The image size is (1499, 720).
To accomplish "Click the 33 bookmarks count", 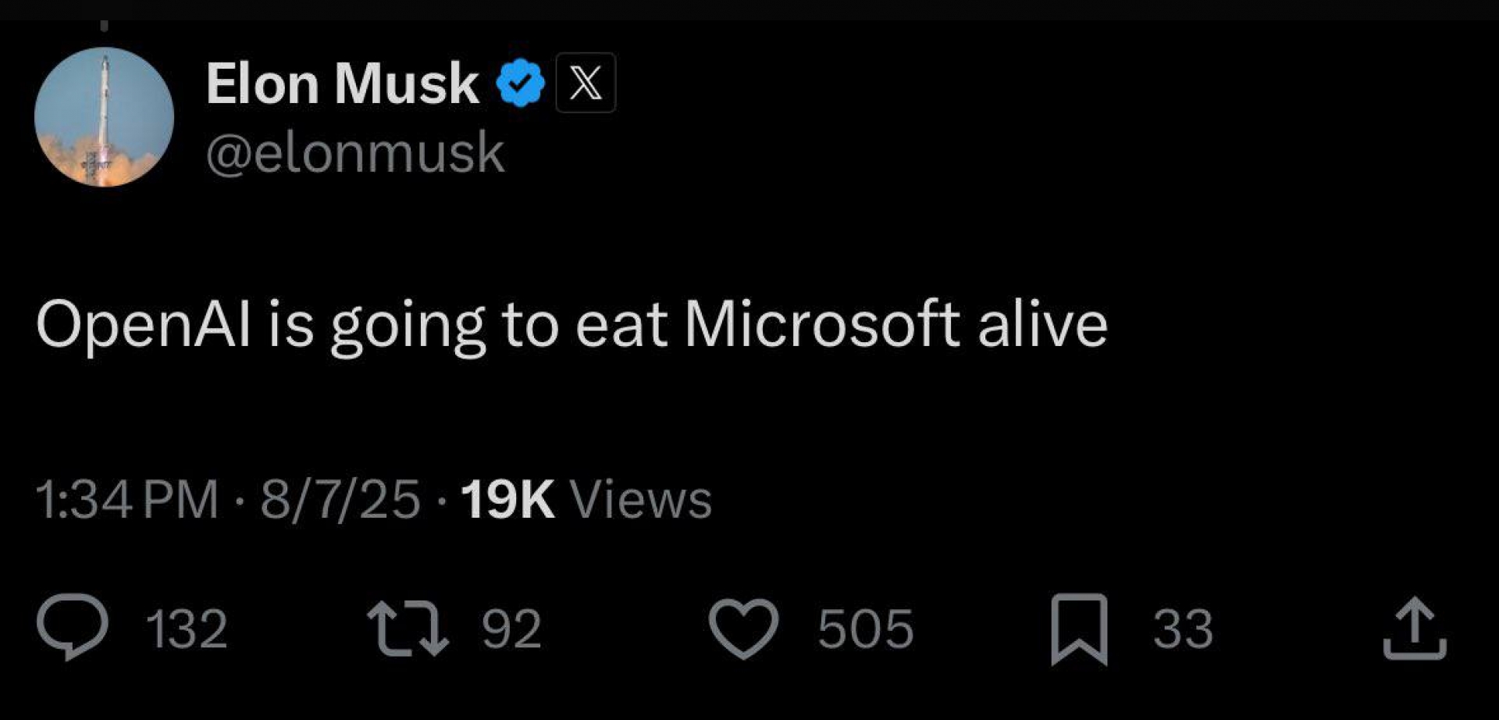I will point(1183,629).
